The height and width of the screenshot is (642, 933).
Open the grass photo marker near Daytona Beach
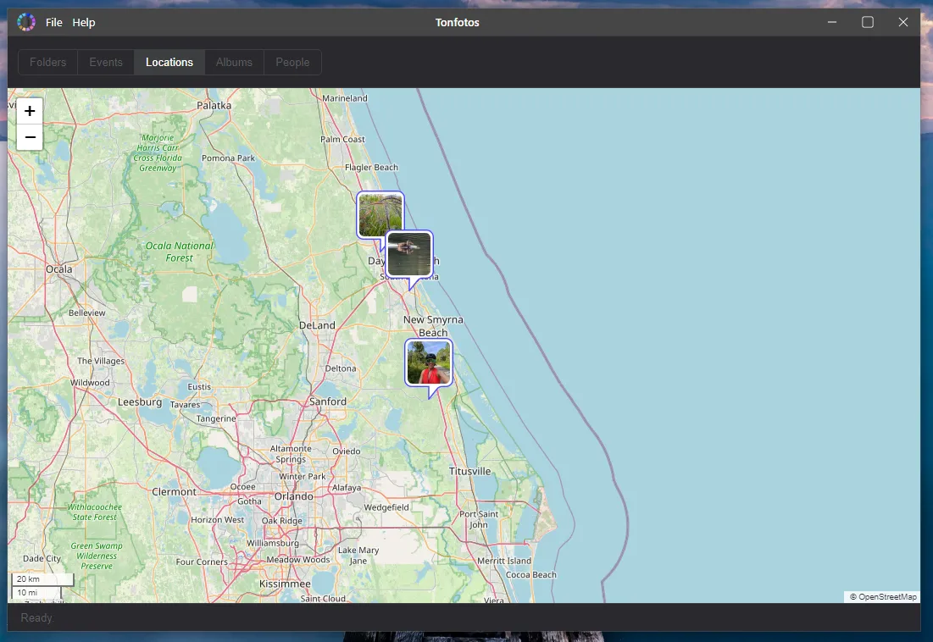(380, 214)
